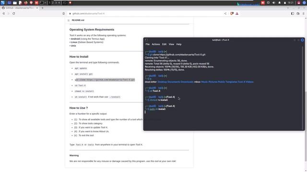Open the terminal launcher in the panel
The image size is (307, 172).
click(x=42, y=3)
